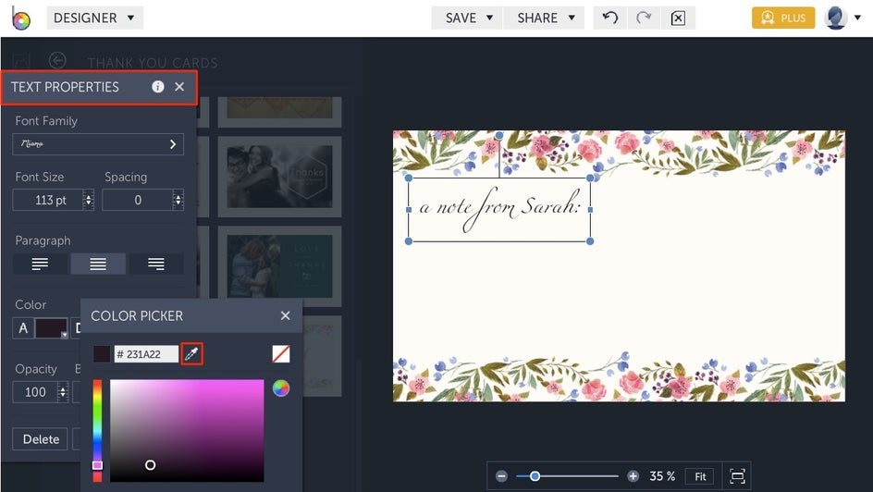Redo the last action
Image resolution: width=873 pixels, height=492 pixels.
(x=644, y=18)
